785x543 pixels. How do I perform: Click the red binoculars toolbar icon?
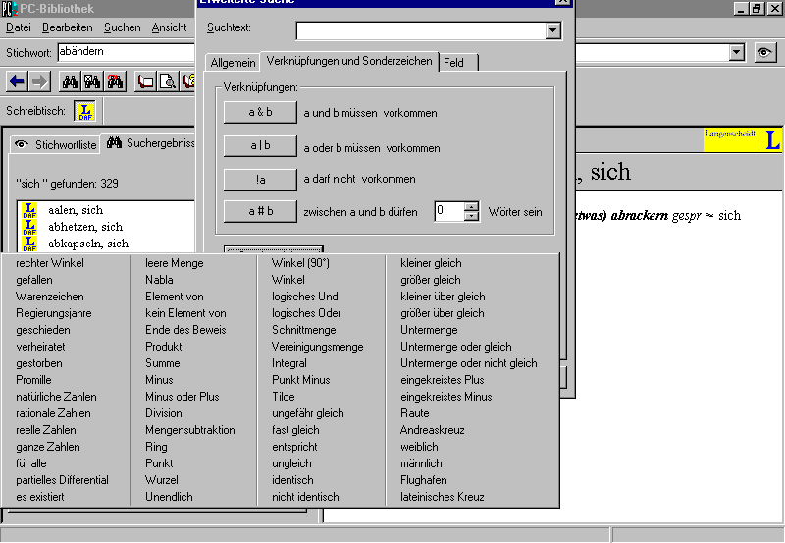click(115, 81)
